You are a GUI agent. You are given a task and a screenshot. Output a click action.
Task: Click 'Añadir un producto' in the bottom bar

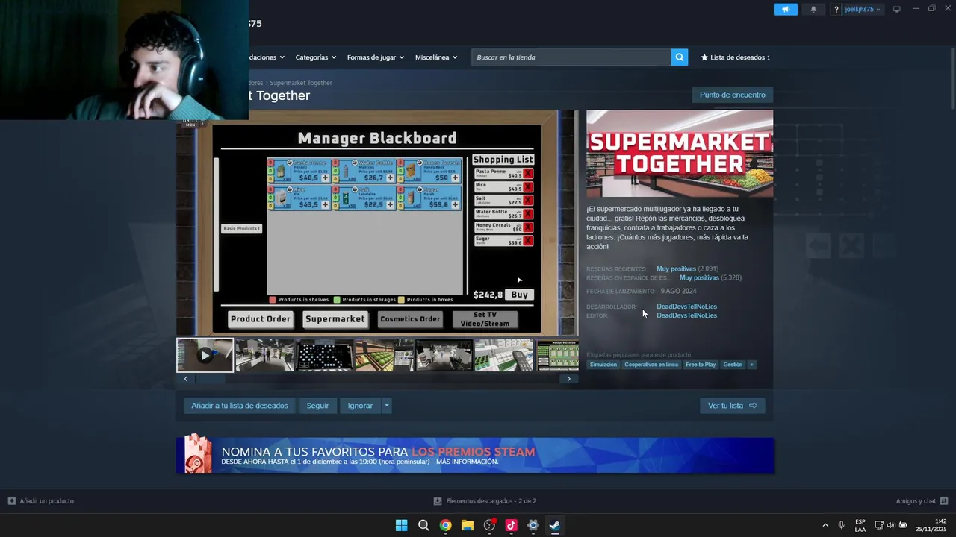click(46, 501)
